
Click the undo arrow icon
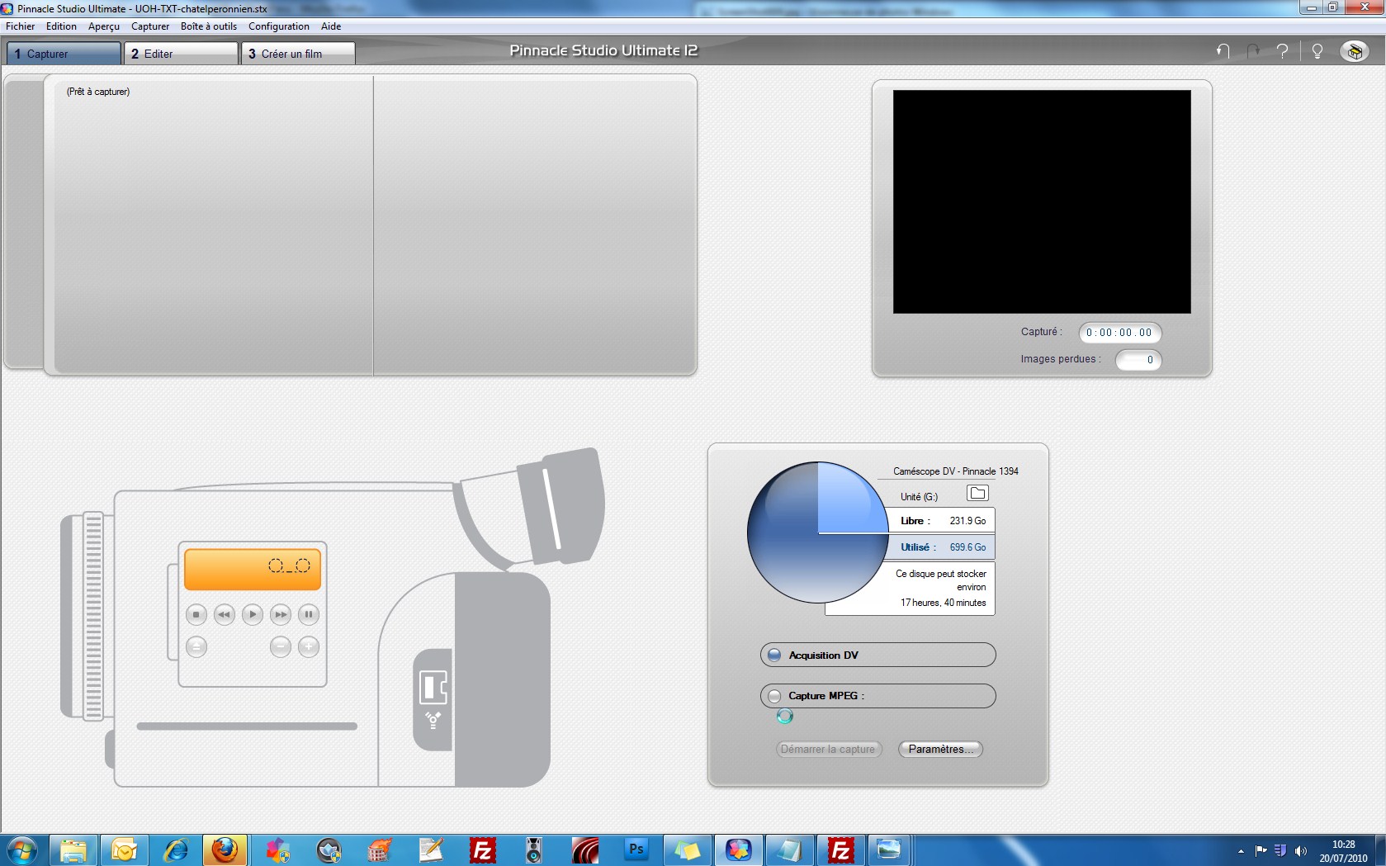[x=1223, y=51]
